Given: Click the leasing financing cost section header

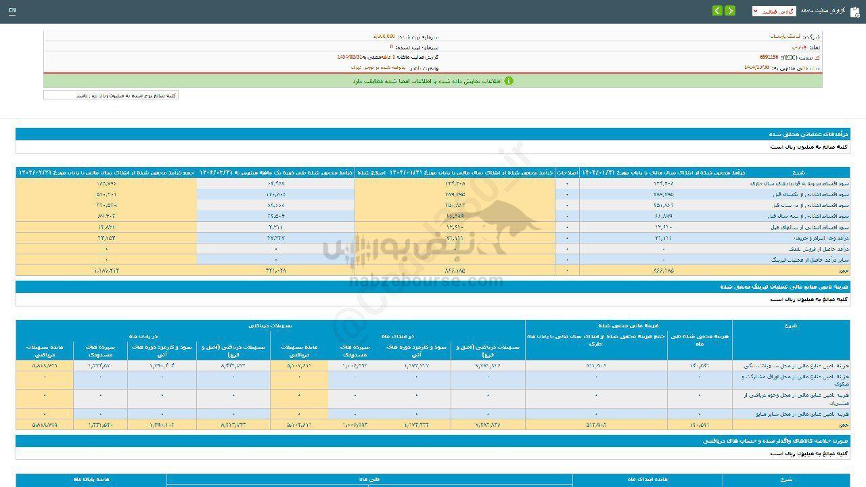Looking at the screenshot, I should pos(432,287).
